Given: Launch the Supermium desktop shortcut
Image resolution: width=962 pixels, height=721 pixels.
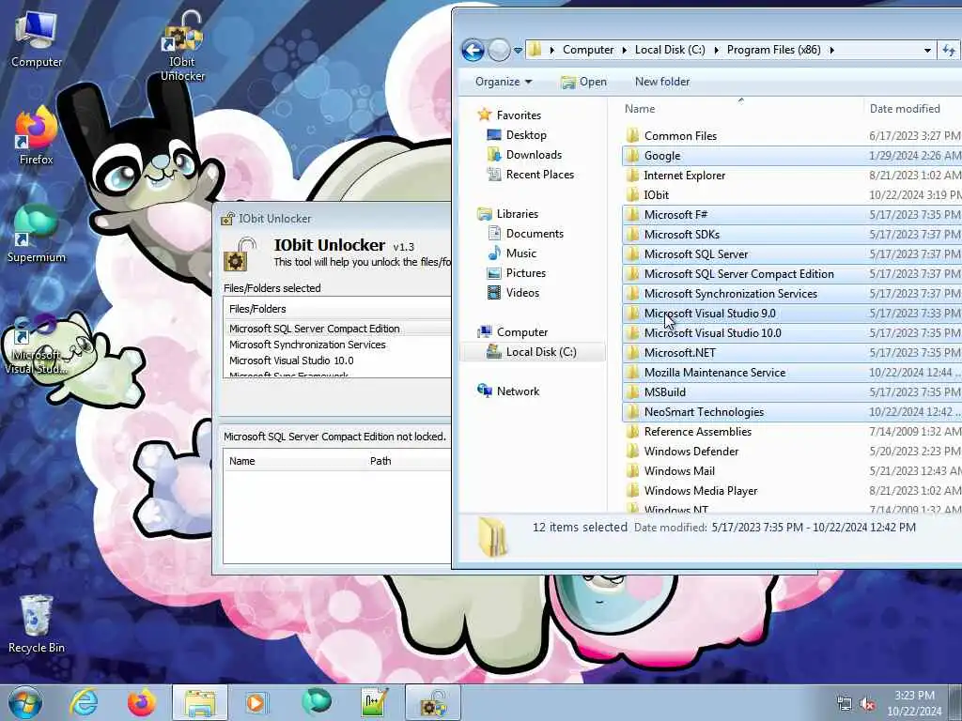Looking at the screenshot, I should 37,235.
